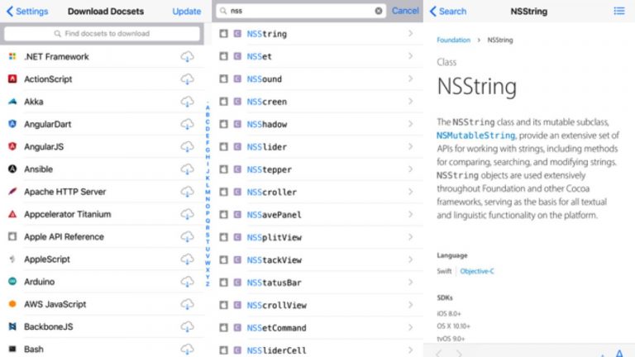Go back to Settings

[x=27, y=12]
